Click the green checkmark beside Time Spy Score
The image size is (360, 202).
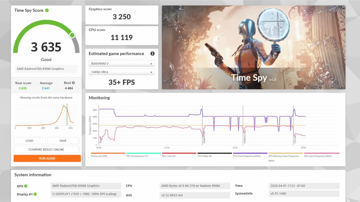[x=47, y=10]
